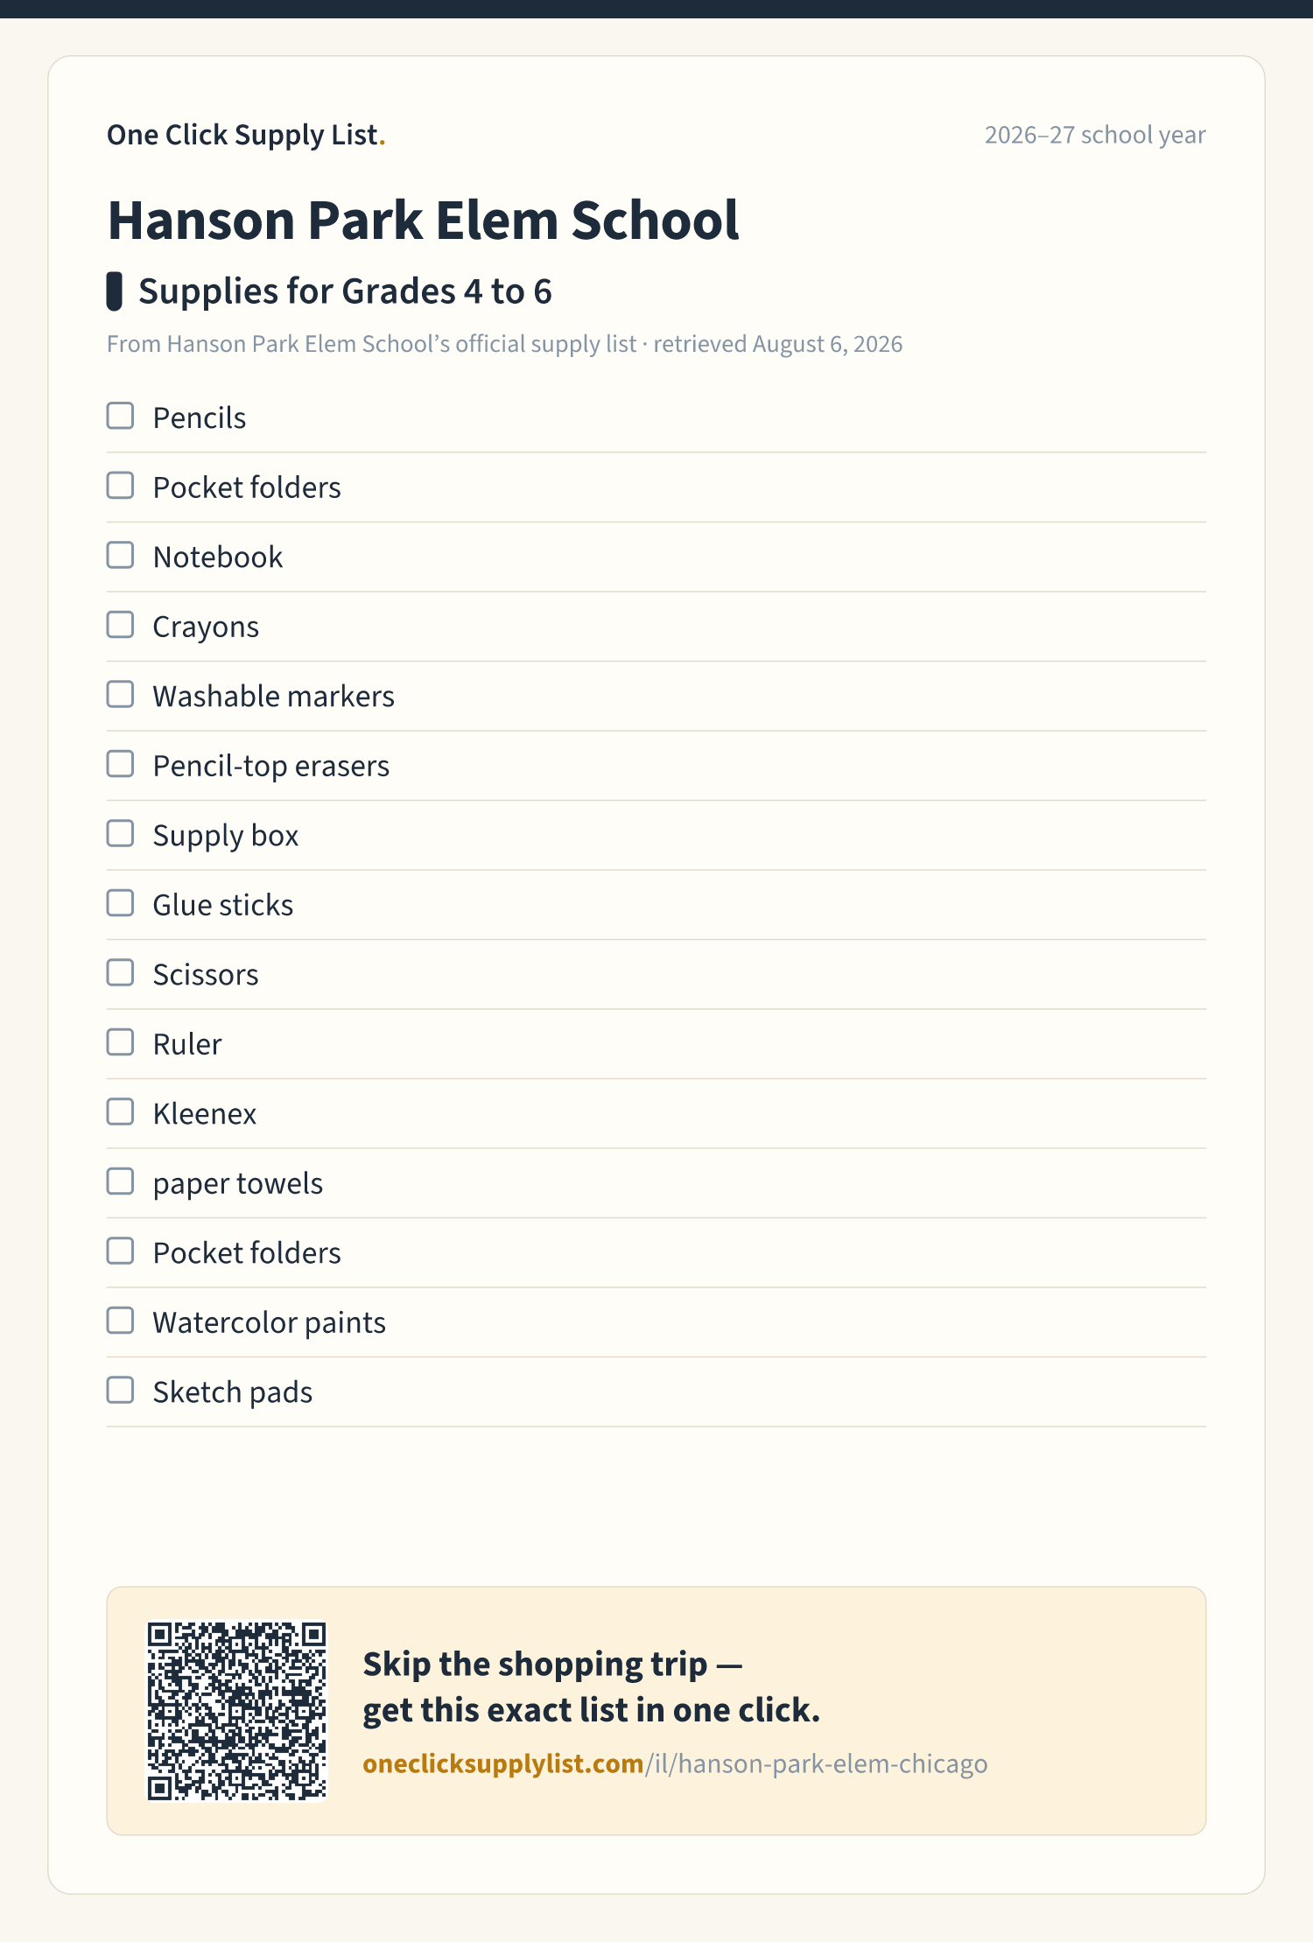This screenshot has height=1942, width=1313.
Task: Check the Watercolor paints checkbox
Action: [120, 1321]
